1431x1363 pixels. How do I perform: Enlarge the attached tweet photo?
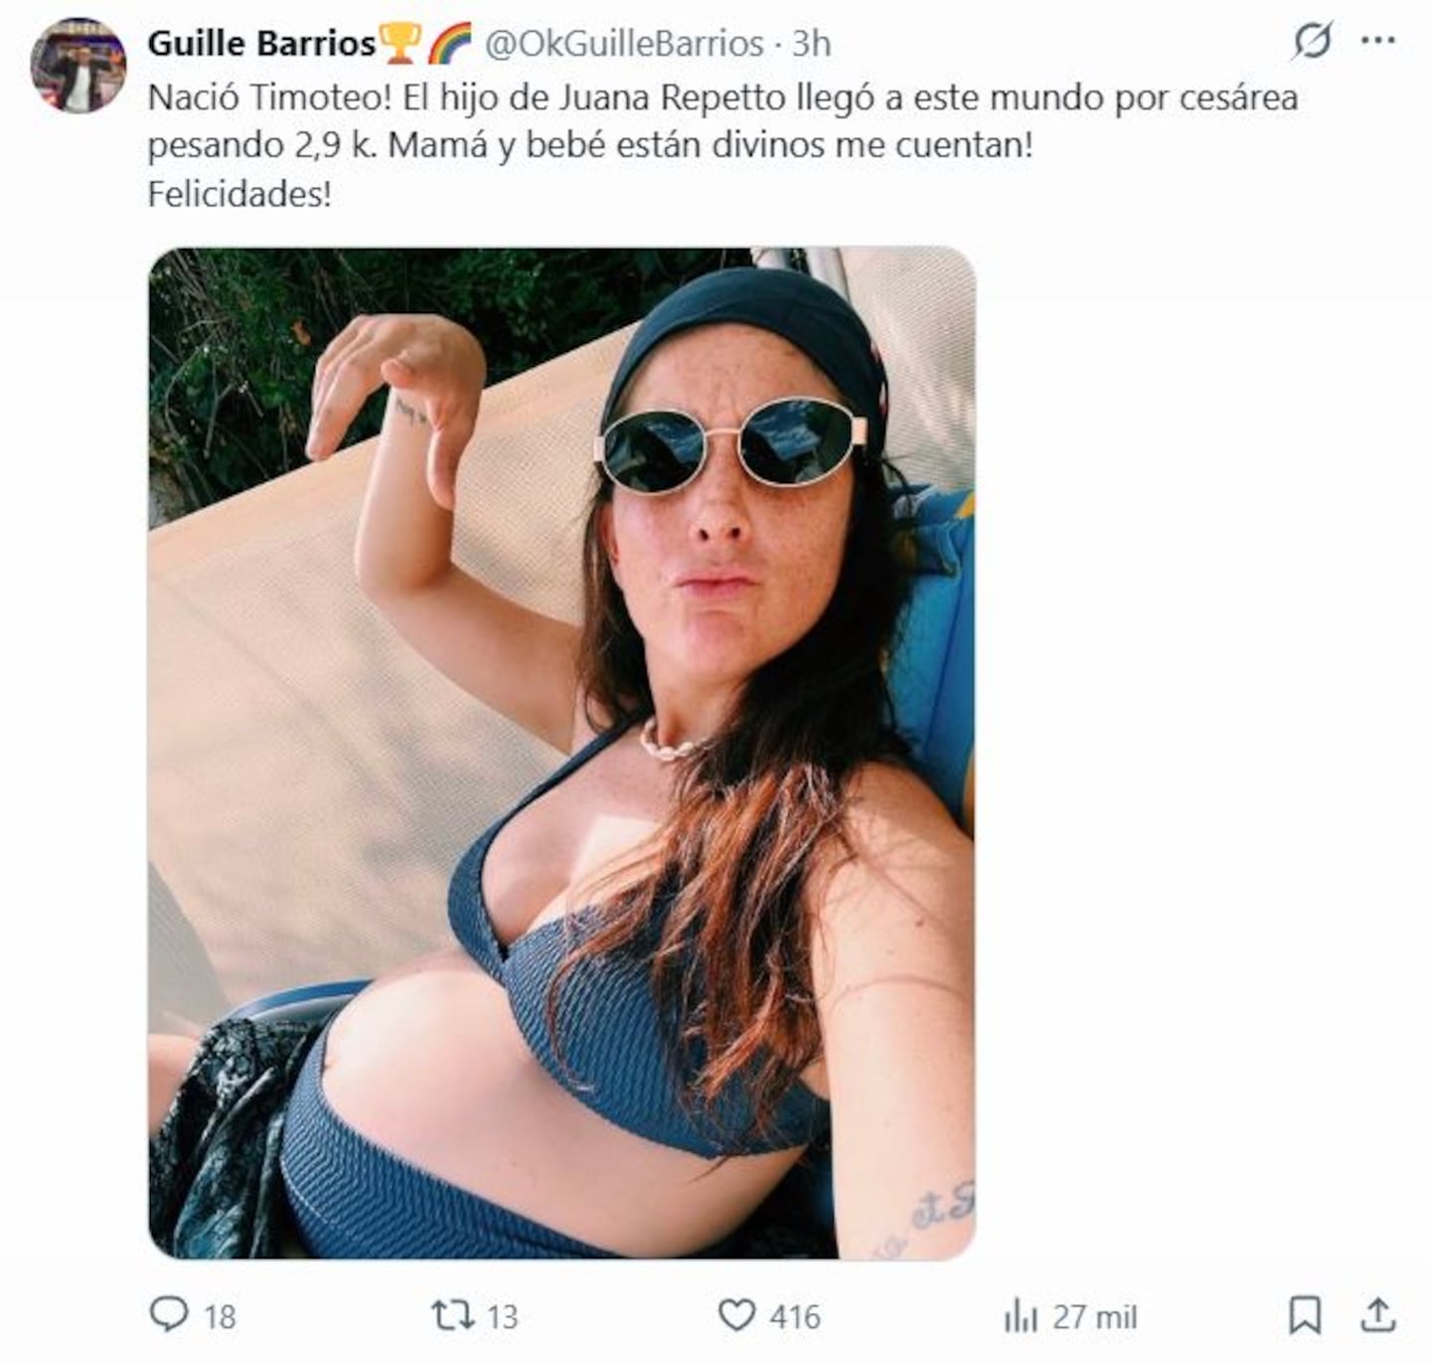[x=561, y=753]
